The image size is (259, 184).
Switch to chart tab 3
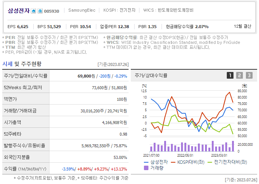(249, 75)
